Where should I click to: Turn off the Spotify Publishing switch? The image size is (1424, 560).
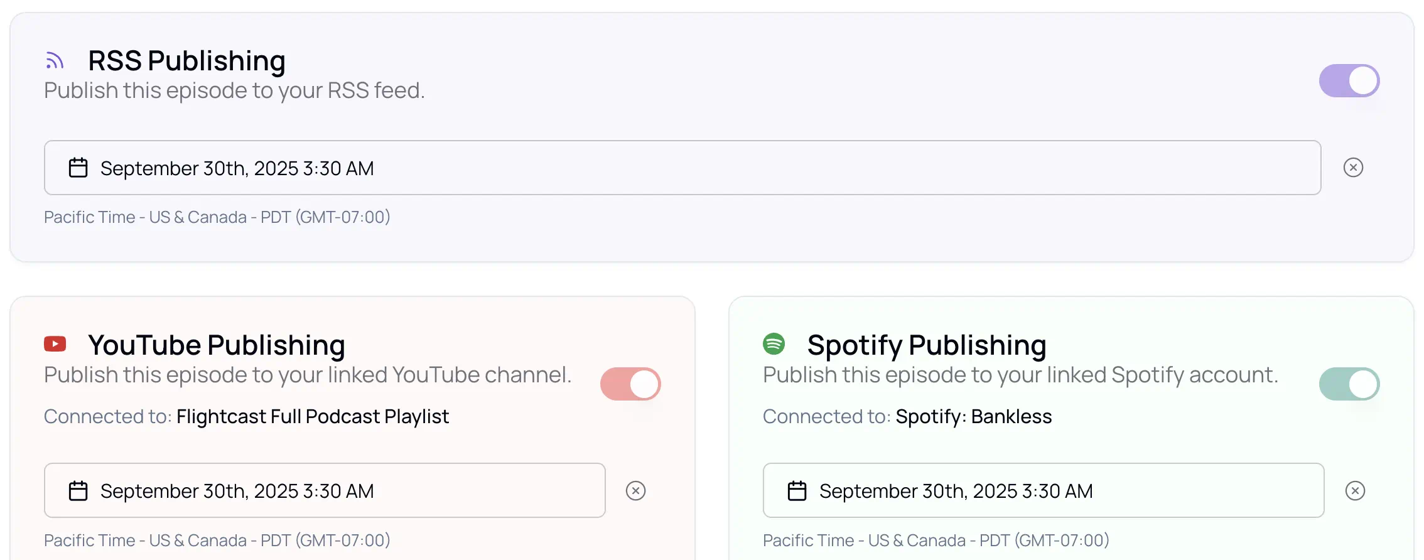(1349, 384)
